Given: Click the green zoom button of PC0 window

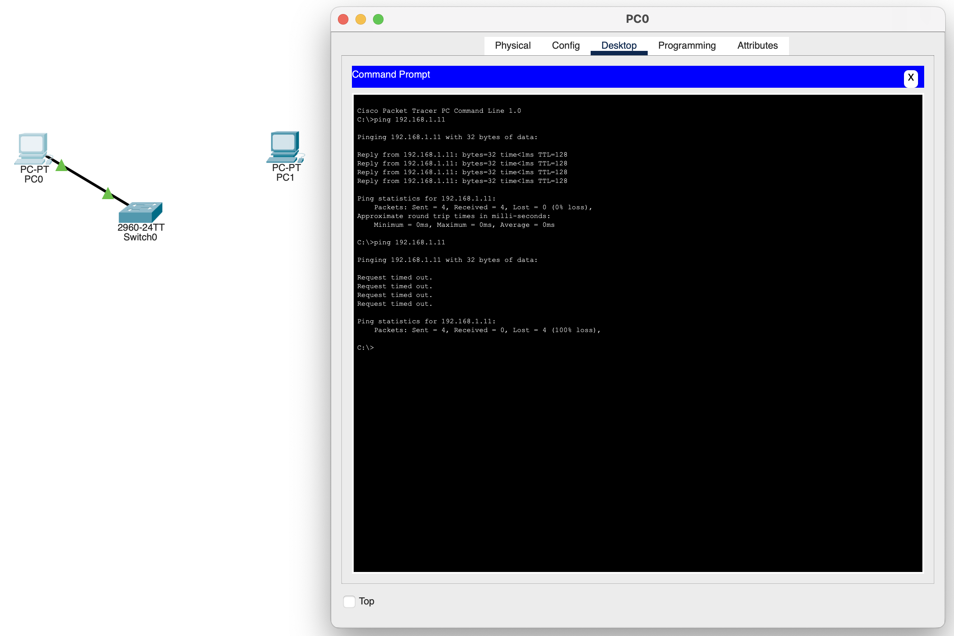Looking at the screenshot, I should tap(378, 19).
